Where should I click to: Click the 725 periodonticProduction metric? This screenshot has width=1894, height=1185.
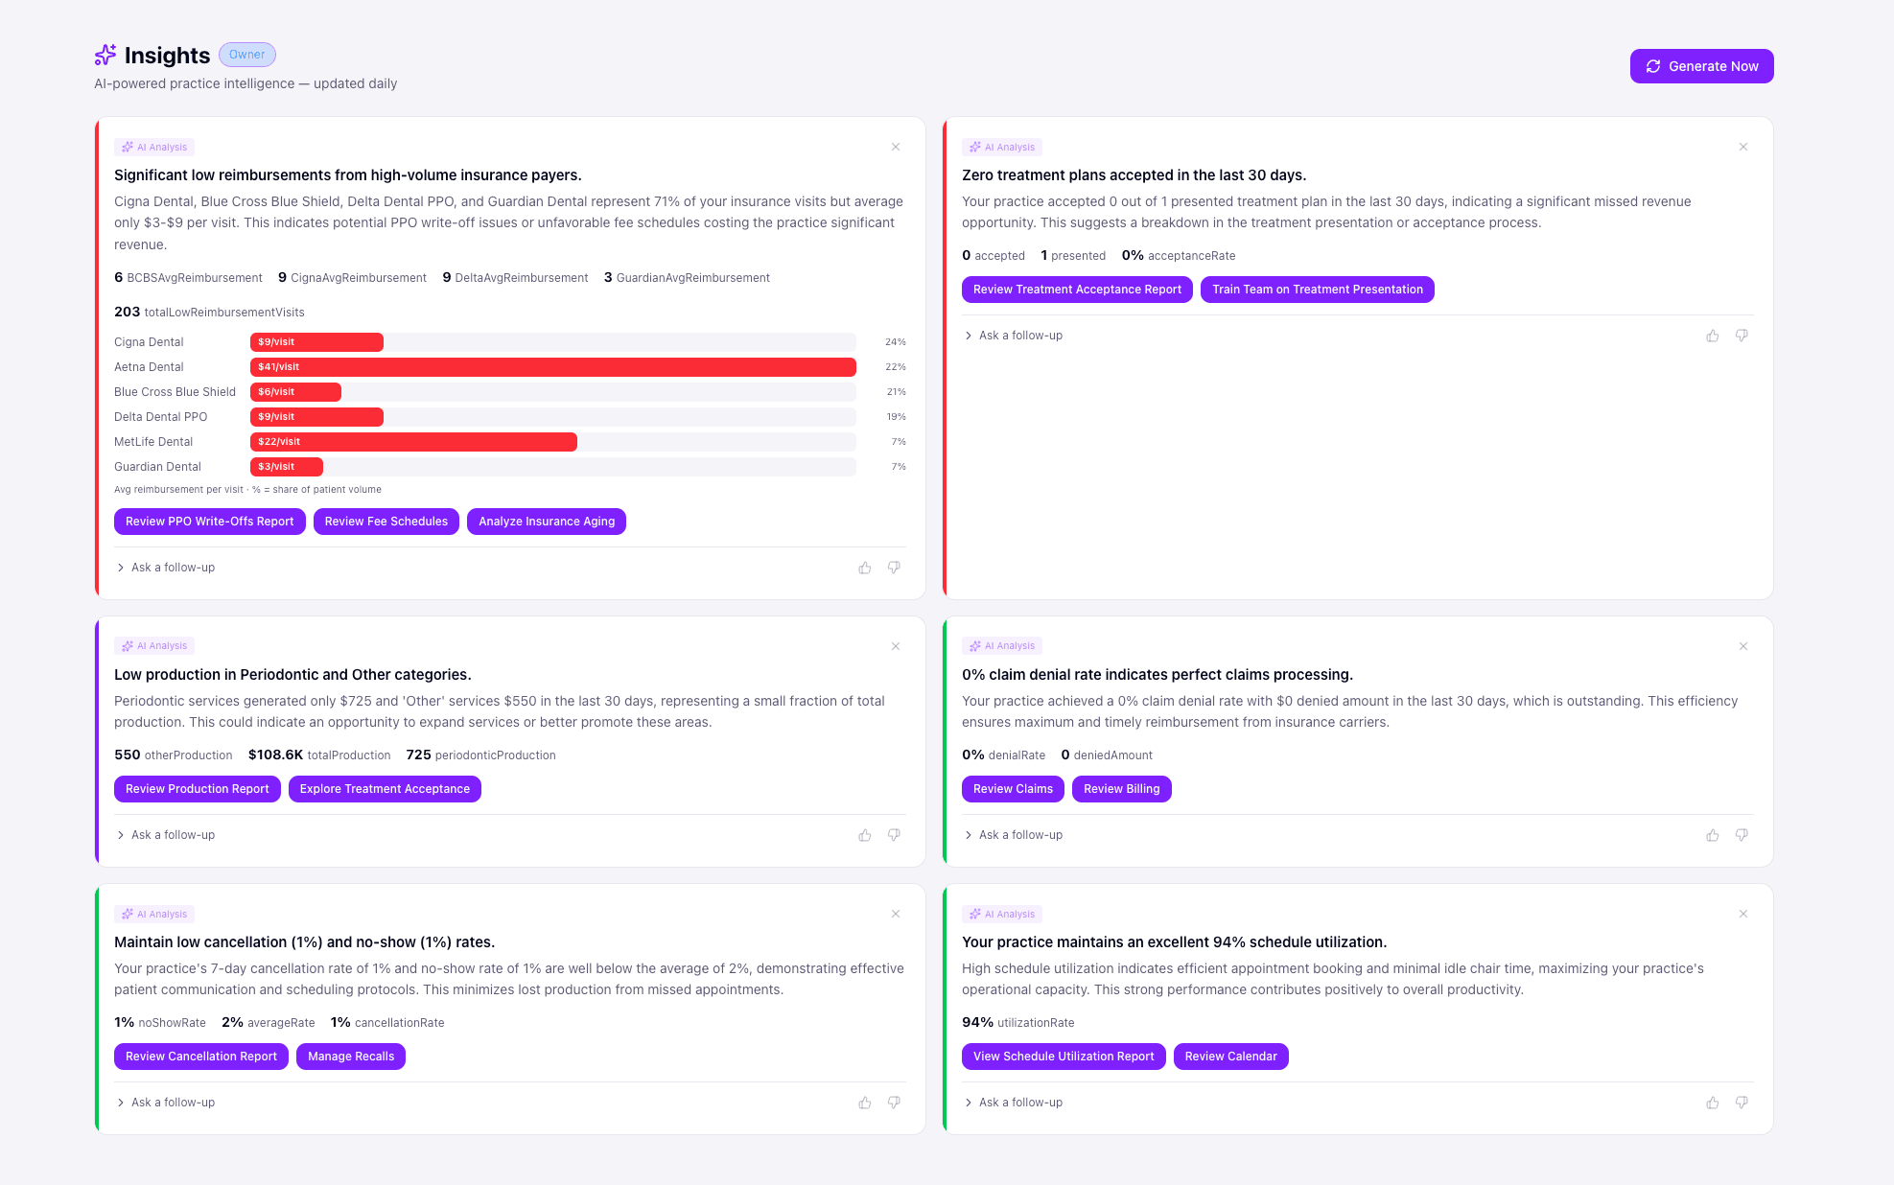click(x=481, y=755)
